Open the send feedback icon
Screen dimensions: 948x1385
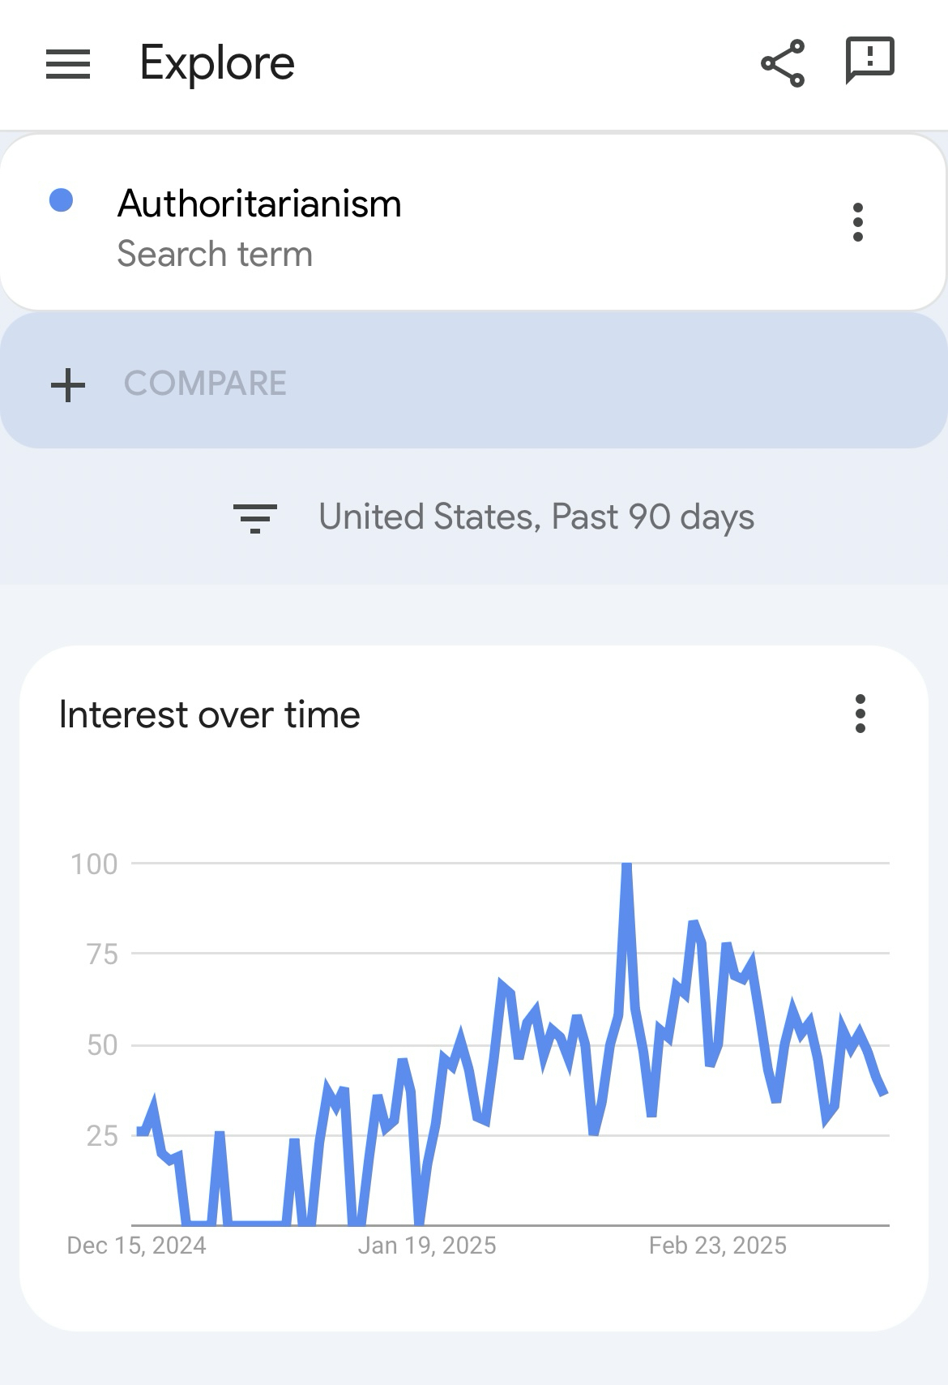point(869,60)
